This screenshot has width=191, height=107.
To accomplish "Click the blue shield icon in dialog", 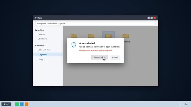I will point(74,45).
